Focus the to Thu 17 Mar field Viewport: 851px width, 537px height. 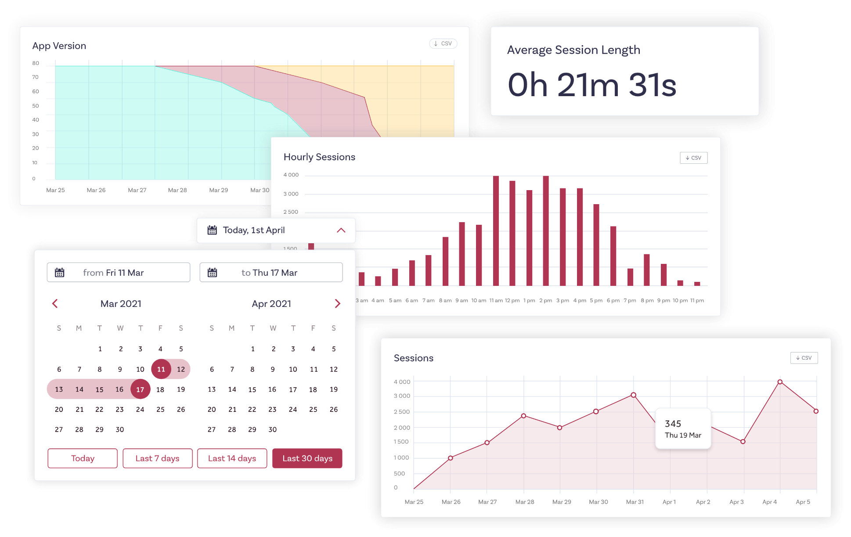[271, 273]
